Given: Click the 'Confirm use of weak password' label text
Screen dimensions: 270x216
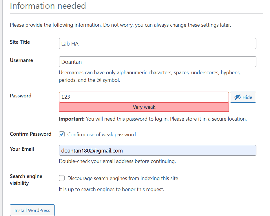Looking at the screenshot, I should tap(101, 135).
